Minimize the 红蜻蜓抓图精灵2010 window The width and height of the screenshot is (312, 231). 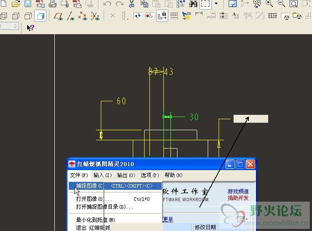(x=230, y=164)
